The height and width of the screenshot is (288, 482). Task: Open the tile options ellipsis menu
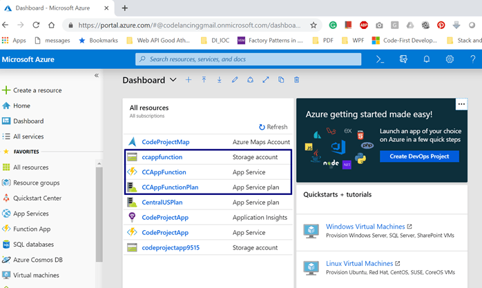pos(461,104)
